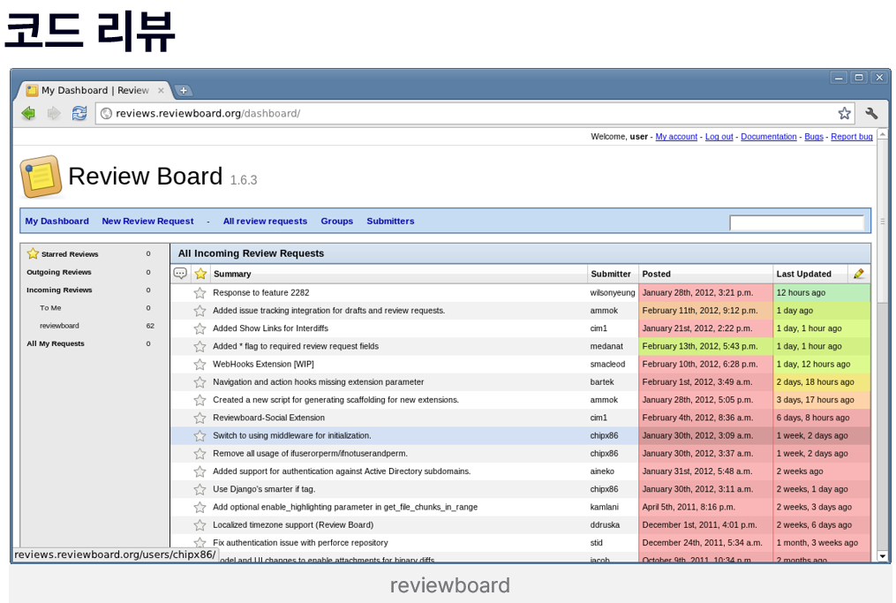The height and width of the screenshot is (603, 896).
Task: Click the browser address bar
Action: point(474,113)
